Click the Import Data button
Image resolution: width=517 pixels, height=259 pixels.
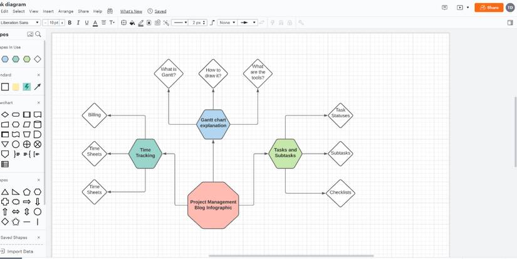[x=16, y=251]
